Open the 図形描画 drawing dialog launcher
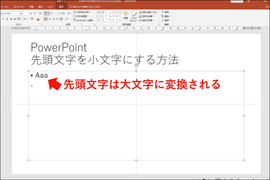Viewport: 270px width, 180px height. point(158,25)
